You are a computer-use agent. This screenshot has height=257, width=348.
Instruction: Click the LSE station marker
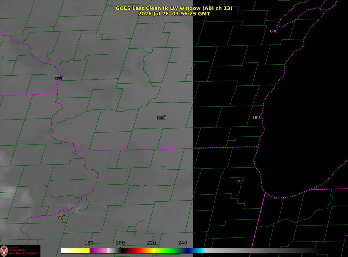click(x=62, y=76)
